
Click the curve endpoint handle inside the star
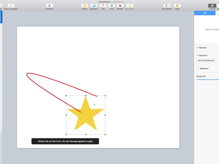[x=81, y=112]
